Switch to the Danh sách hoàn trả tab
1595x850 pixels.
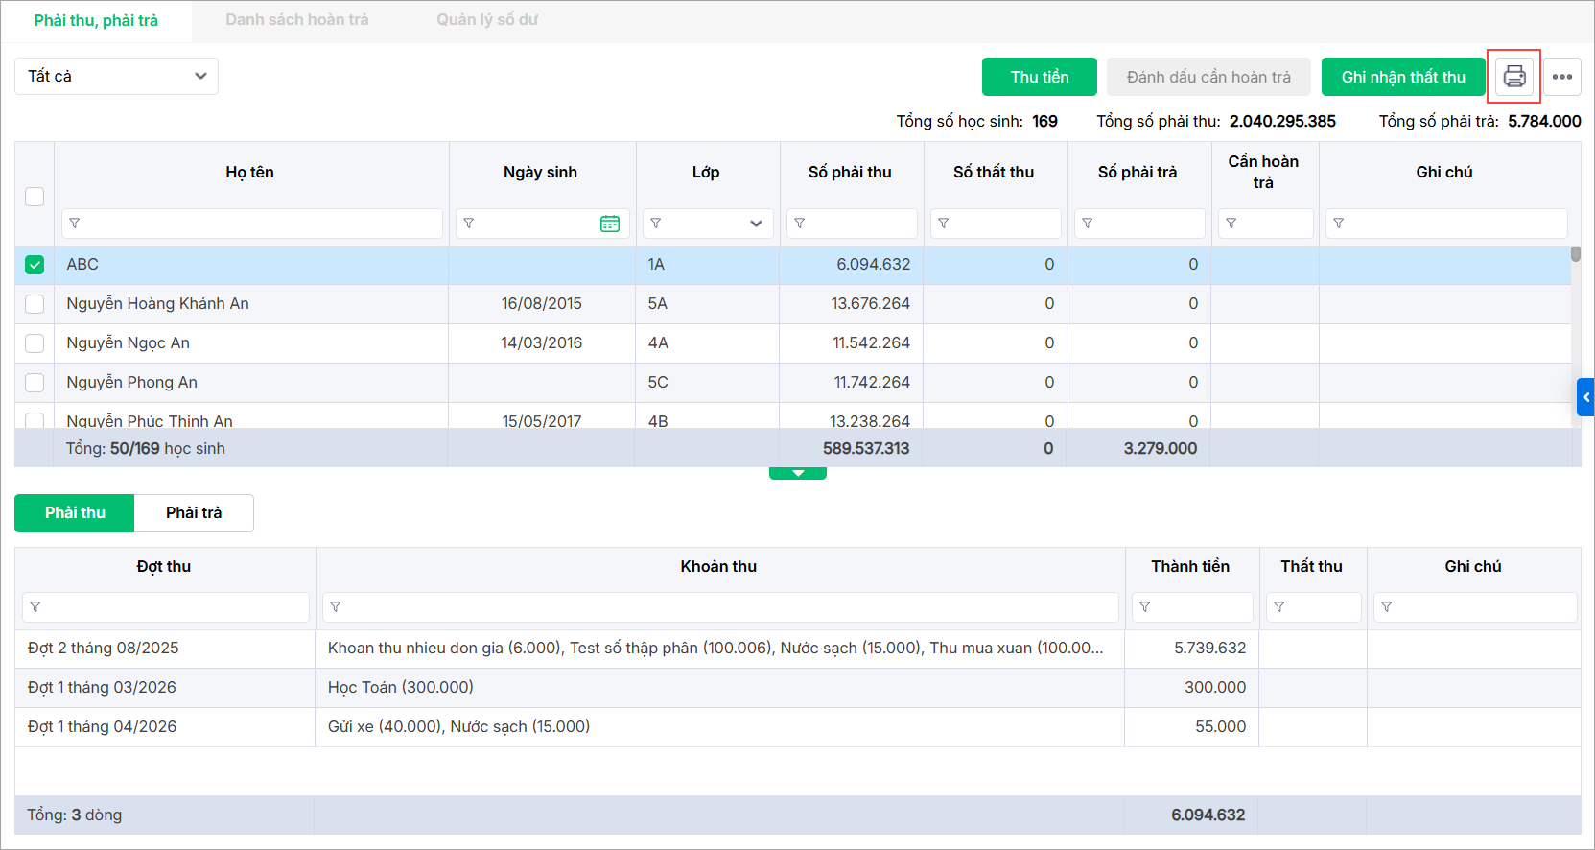tap(296, 20)
